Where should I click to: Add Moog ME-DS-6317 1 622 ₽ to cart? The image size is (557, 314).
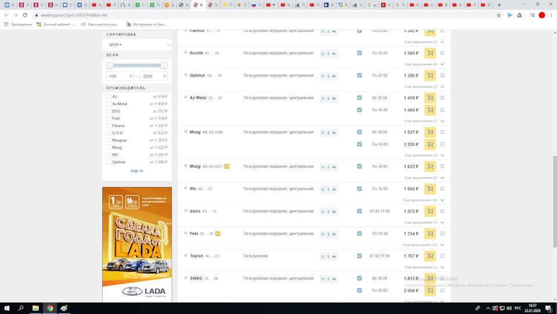pos(430,167)
